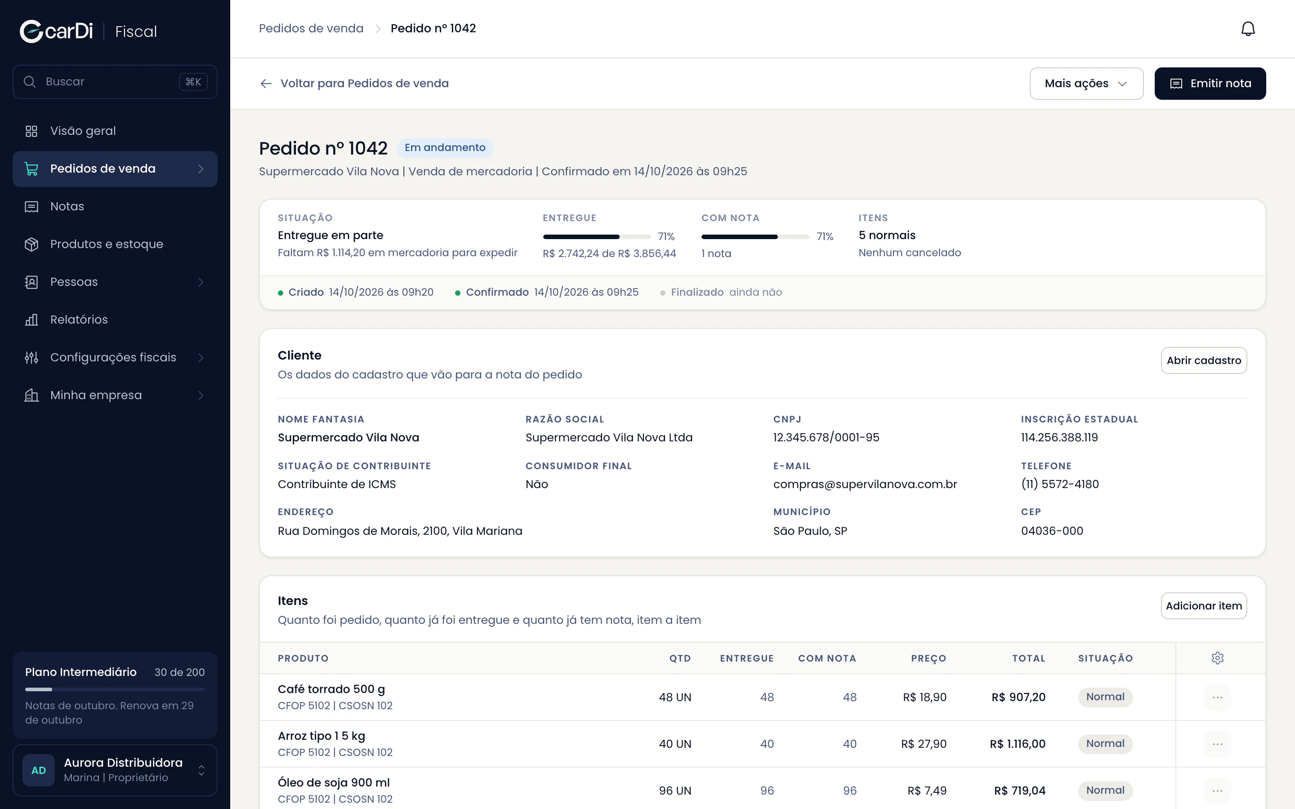Open the notifications bell
Screen dimensions: 1295x809
click(x=1248, y=28)
